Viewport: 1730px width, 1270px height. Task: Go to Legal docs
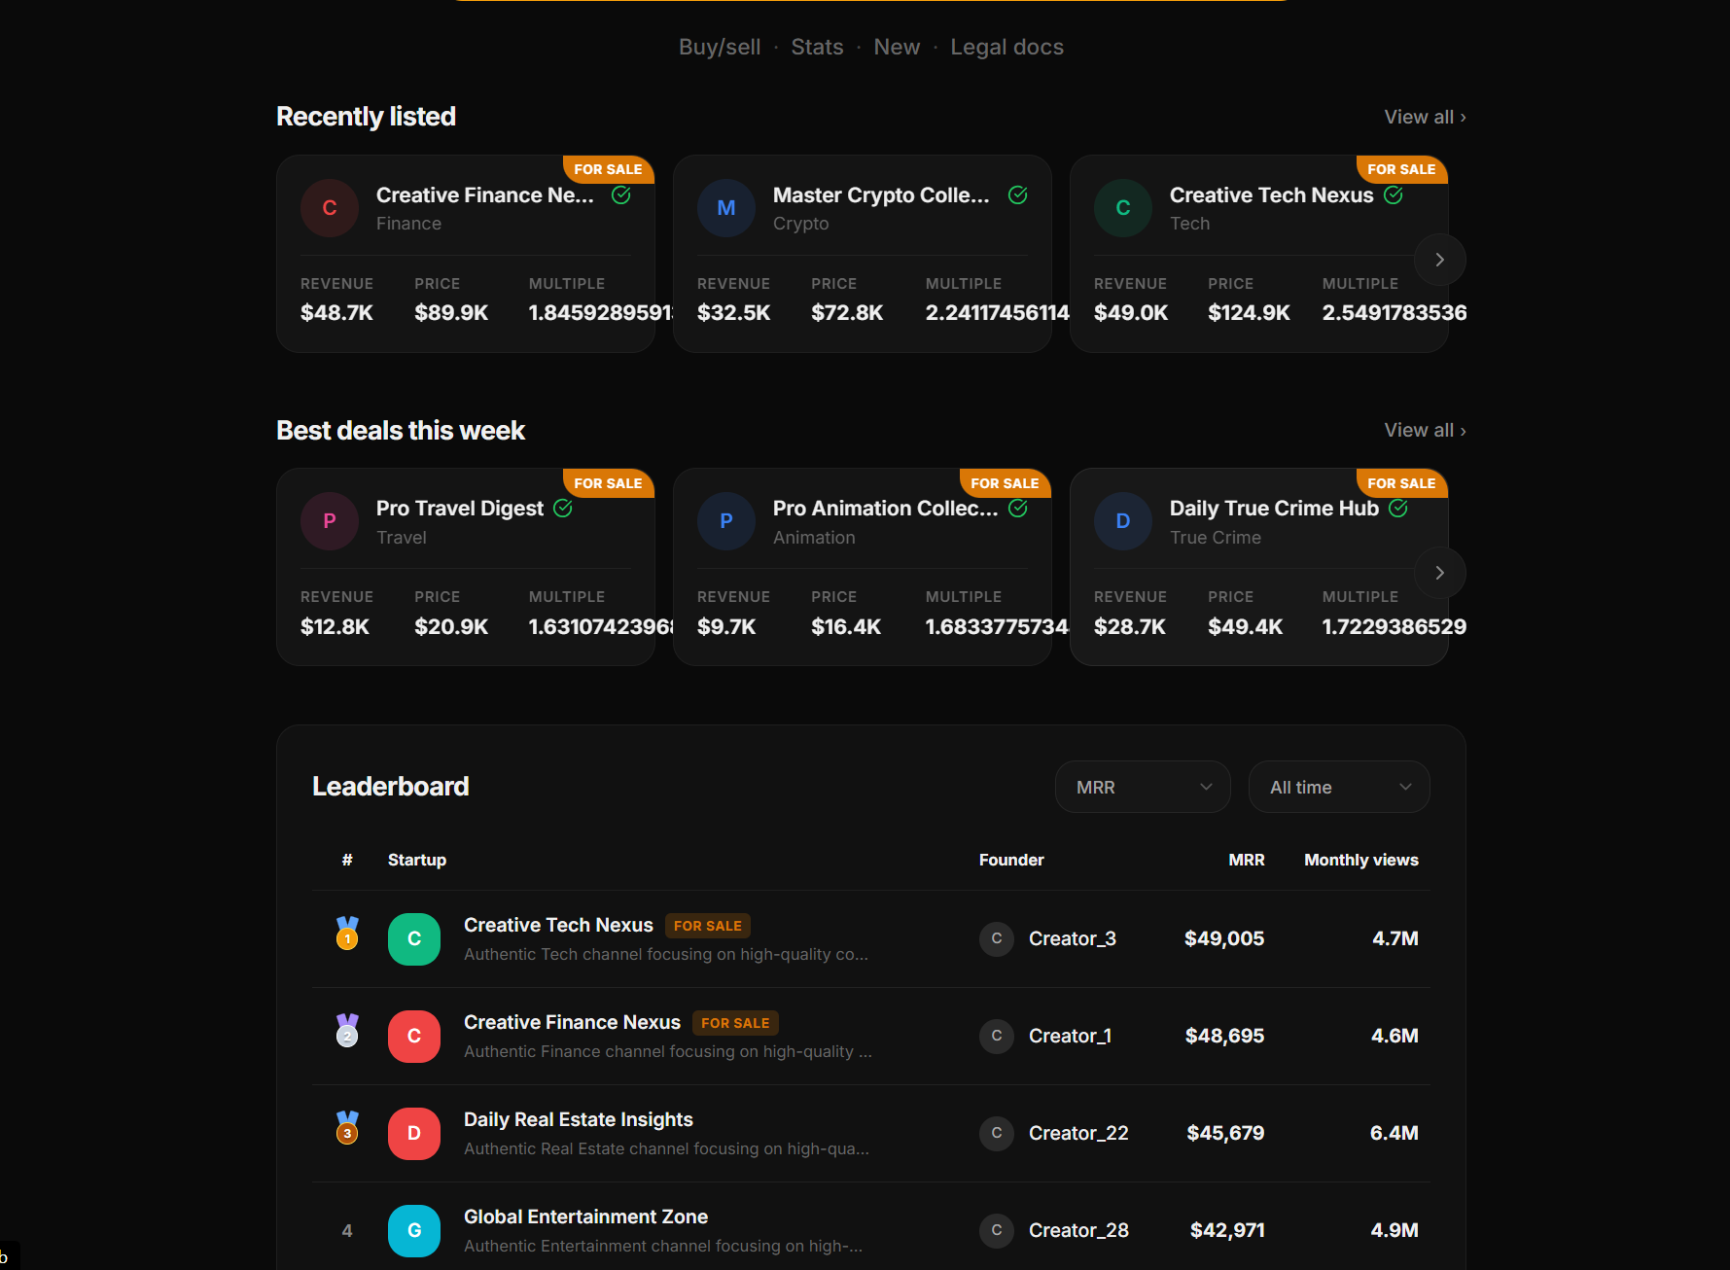click(1006, 46)
